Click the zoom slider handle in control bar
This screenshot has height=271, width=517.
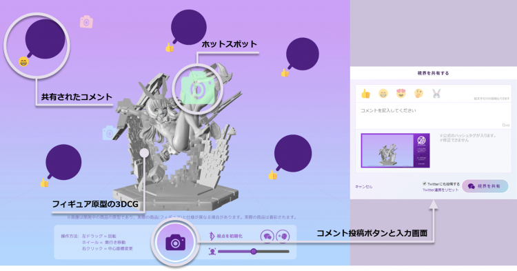point(254,252)
